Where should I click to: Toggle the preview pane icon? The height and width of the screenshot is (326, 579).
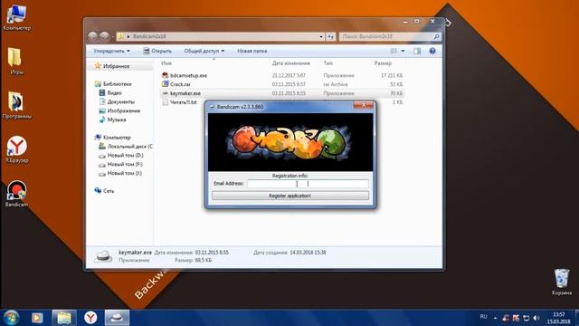(x=417, y=51)
